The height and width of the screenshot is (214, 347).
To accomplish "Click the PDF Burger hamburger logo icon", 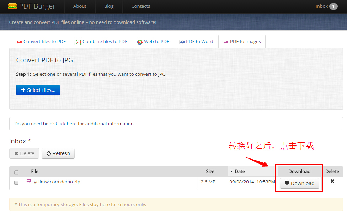I will tap(12, 6).
